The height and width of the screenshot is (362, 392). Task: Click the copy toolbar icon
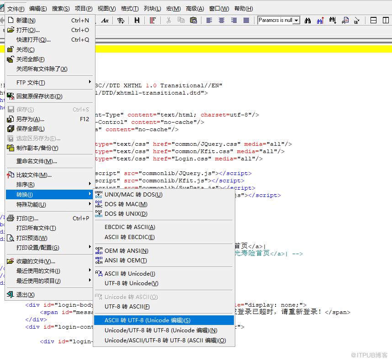click(181, 20)
